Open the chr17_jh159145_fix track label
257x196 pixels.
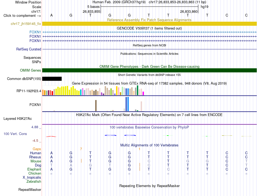(26, 24)
